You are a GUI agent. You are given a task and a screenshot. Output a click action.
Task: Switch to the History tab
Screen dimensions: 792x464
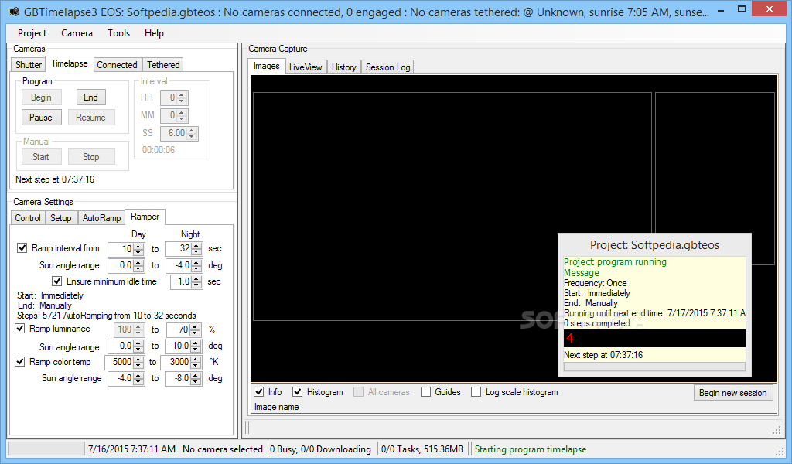pos(344,67)
